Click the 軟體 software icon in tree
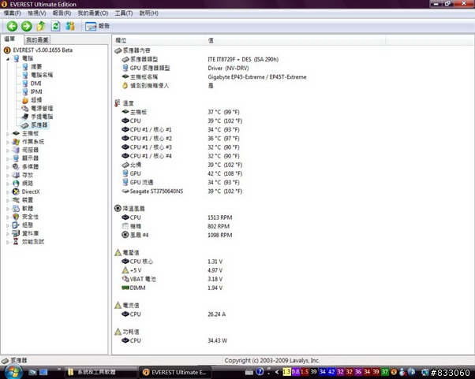The image size is (475, 379). pos(16,208)
